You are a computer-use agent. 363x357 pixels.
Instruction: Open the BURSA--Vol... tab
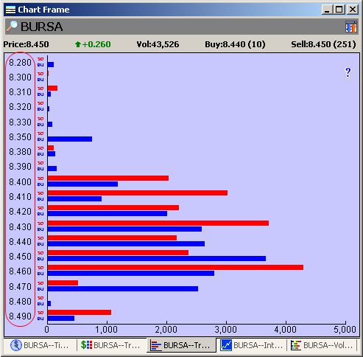[x=322, y=345]
